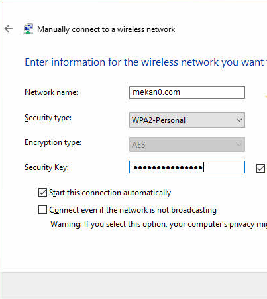Click the Network name field containing mekan0.com
The height and width of the screenshot is (299, 267).
coord(187,92)
